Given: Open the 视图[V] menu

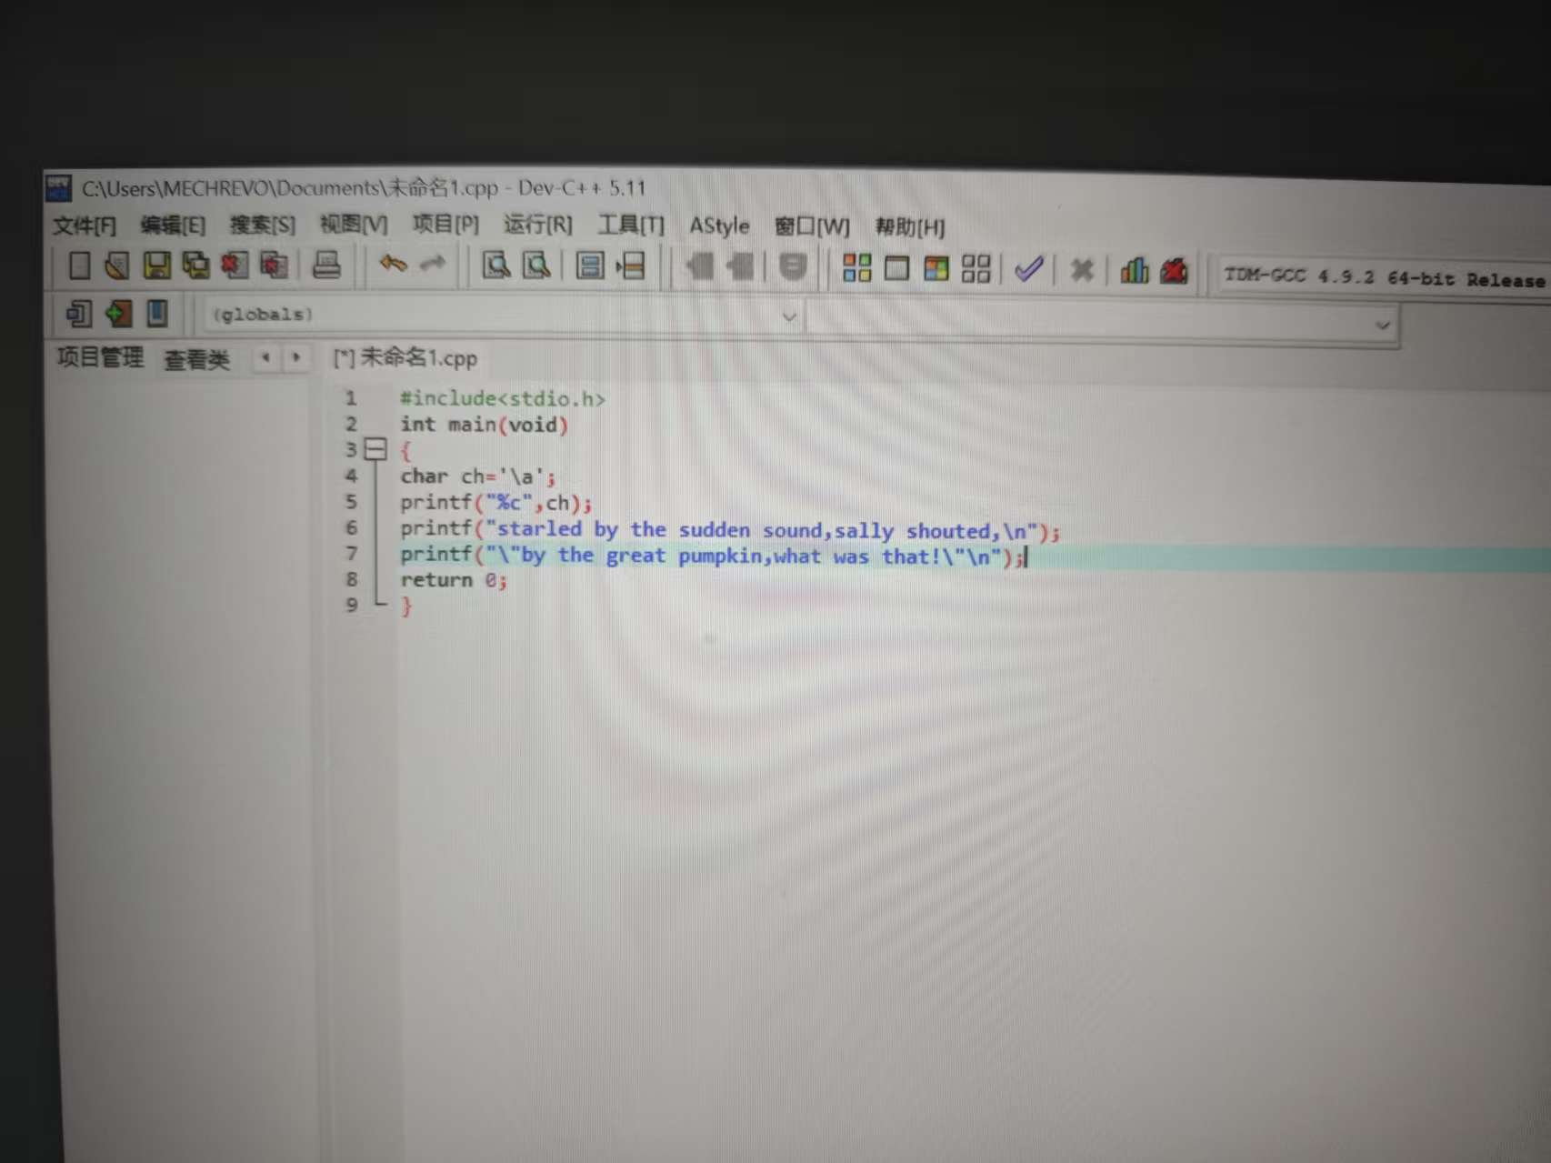Looking at the screenshot, I should [354, 224].
